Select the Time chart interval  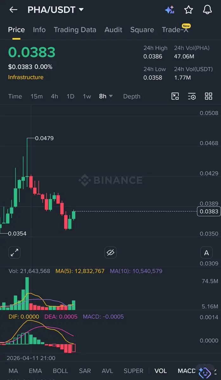(15, 96)
